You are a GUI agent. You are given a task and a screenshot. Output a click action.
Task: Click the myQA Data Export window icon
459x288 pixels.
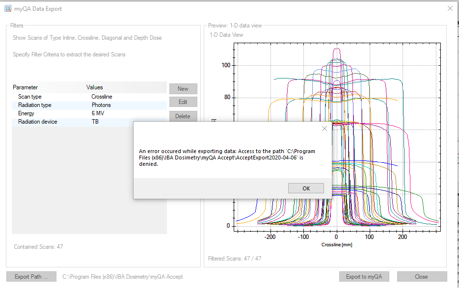(x=8, y=8)
